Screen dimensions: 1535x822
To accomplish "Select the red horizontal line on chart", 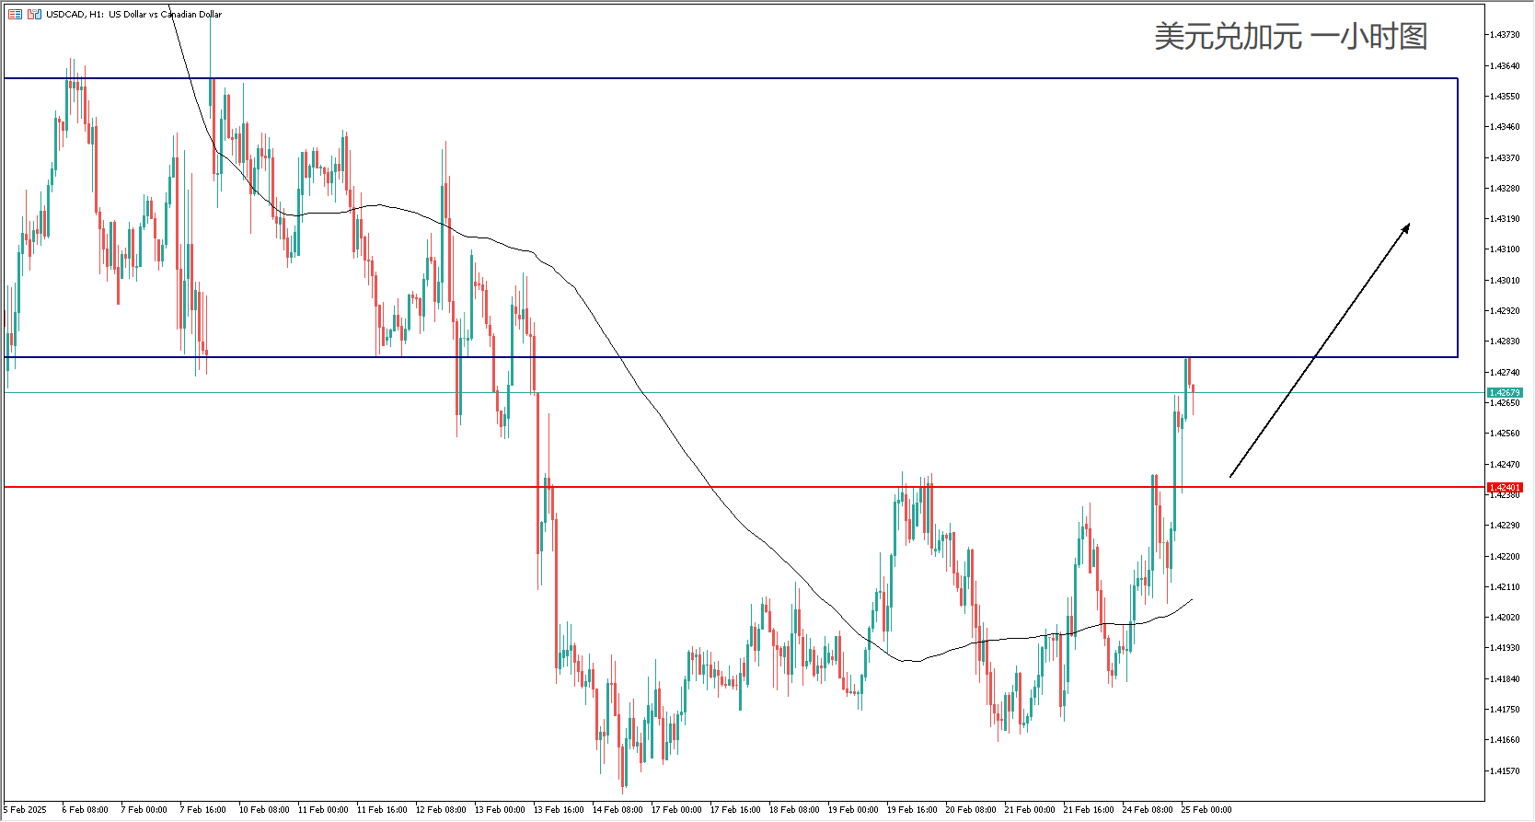I will 736,487.
